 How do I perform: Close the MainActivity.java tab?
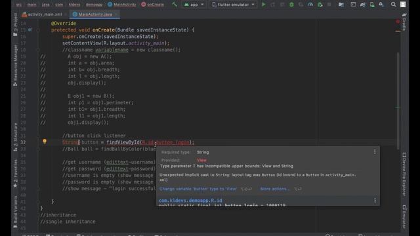pyautogui.click(x=116, y=14)
